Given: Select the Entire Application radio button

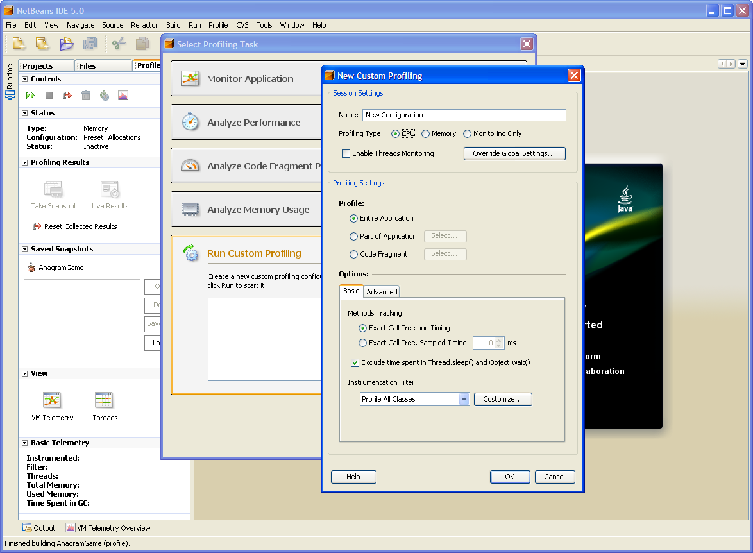Looking at the screenshot, I should [x=354, y=219].
